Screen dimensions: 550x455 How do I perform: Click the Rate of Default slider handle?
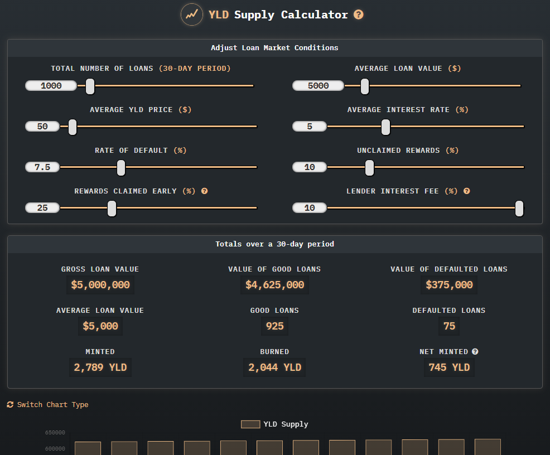(x=121, y=167)
